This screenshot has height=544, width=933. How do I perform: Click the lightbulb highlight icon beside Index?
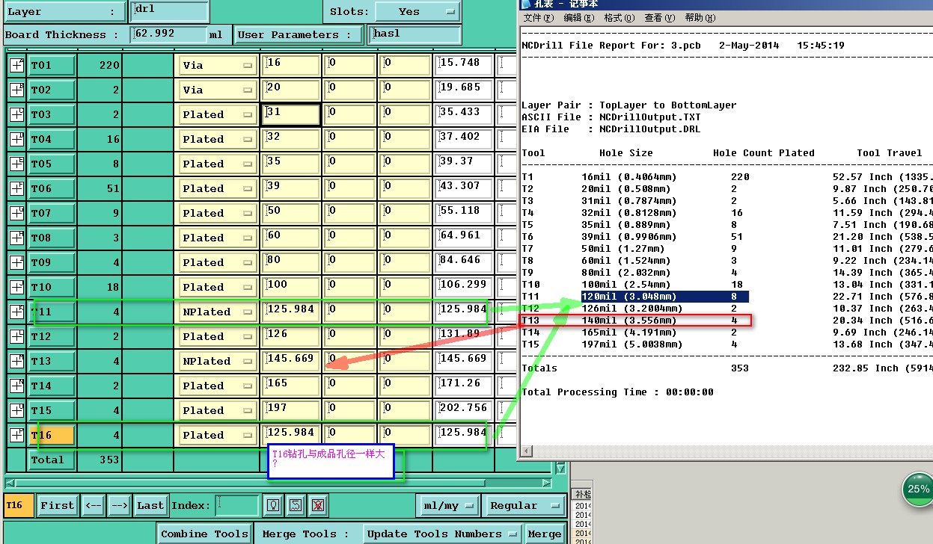(274, 506)
